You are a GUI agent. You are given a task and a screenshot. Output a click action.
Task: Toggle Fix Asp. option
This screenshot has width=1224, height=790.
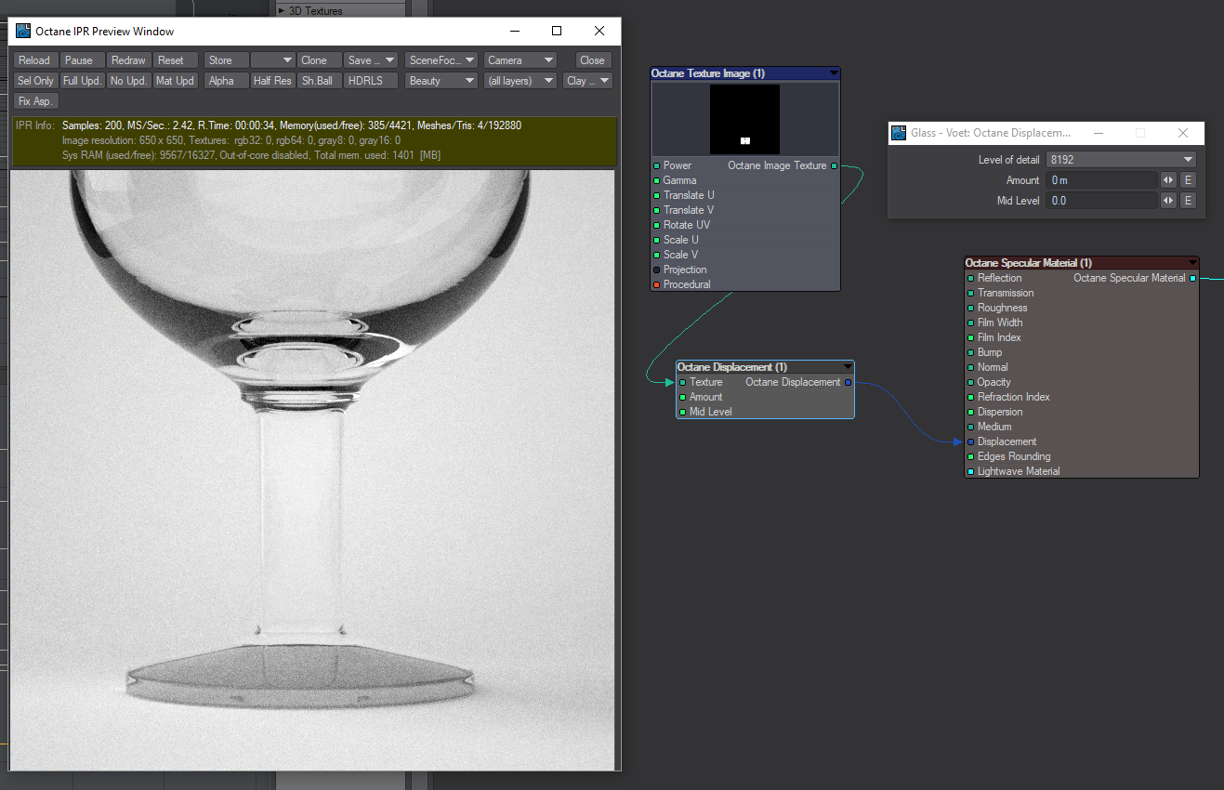coord(36,101)
